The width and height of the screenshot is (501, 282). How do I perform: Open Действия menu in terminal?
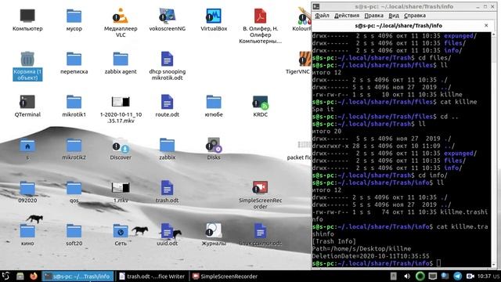[347, 16]
